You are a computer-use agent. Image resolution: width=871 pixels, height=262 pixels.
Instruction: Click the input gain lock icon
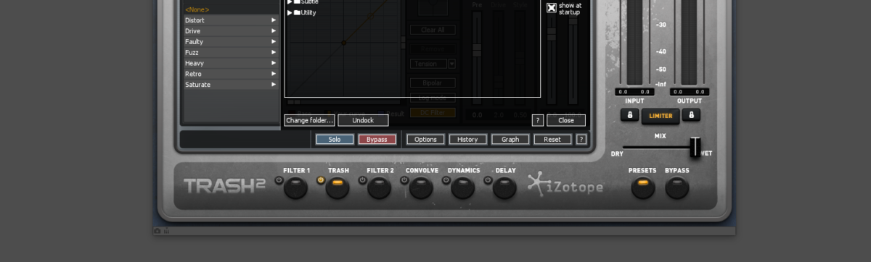629,115
